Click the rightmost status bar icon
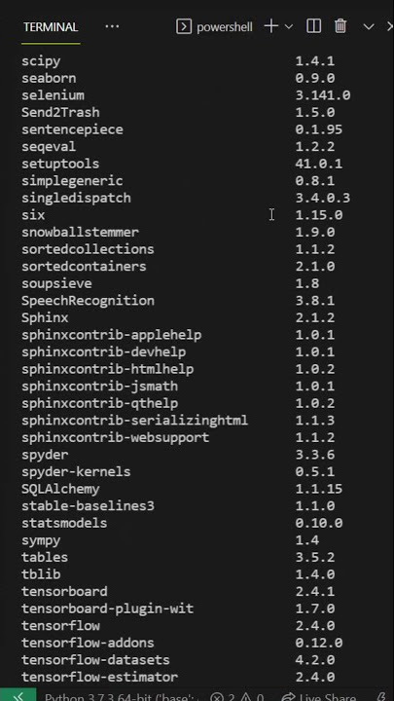 pyautogui.click(x=382, y=696)
